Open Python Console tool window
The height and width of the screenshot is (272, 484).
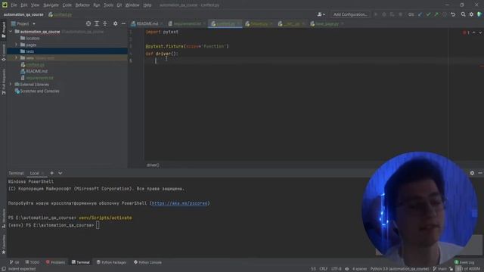pos(148,262)
